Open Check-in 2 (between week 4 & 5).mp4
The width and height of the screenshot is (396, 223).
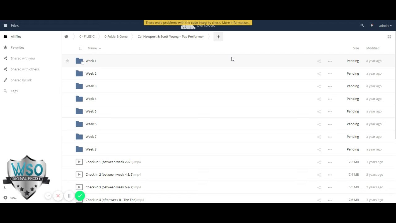click(x=113, y=175)
